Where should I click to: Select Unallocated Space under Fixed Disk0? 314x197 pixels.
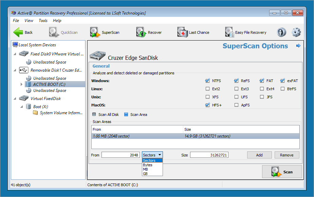click(x=50, y=62)
